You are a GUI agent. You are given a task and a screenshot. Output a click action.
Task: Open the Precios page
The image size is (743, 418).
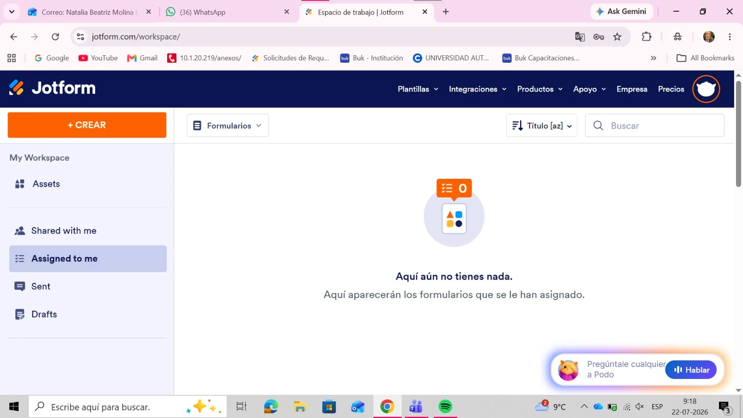(671, 89)
